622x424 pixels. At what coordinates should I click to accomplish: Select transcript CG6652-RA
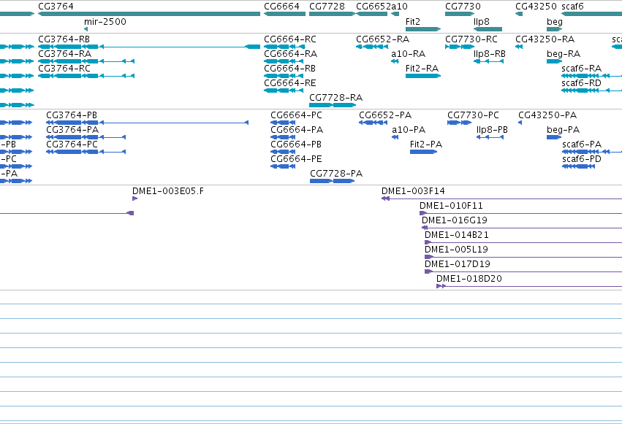click(372, 47)
